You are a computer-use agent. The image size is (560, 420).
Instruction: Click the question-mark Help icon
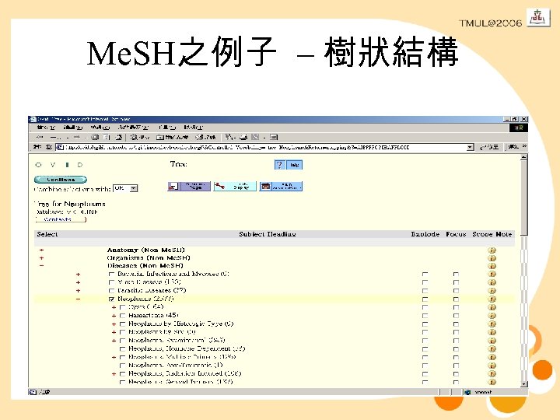280,165
